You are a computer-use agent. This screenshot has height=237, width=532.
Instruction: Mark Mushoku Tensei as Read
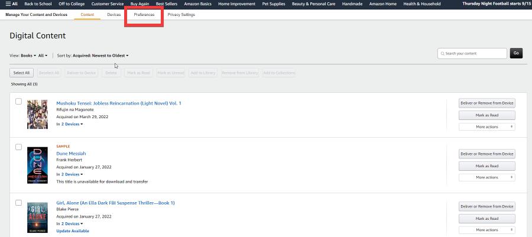tap(487, 115)
